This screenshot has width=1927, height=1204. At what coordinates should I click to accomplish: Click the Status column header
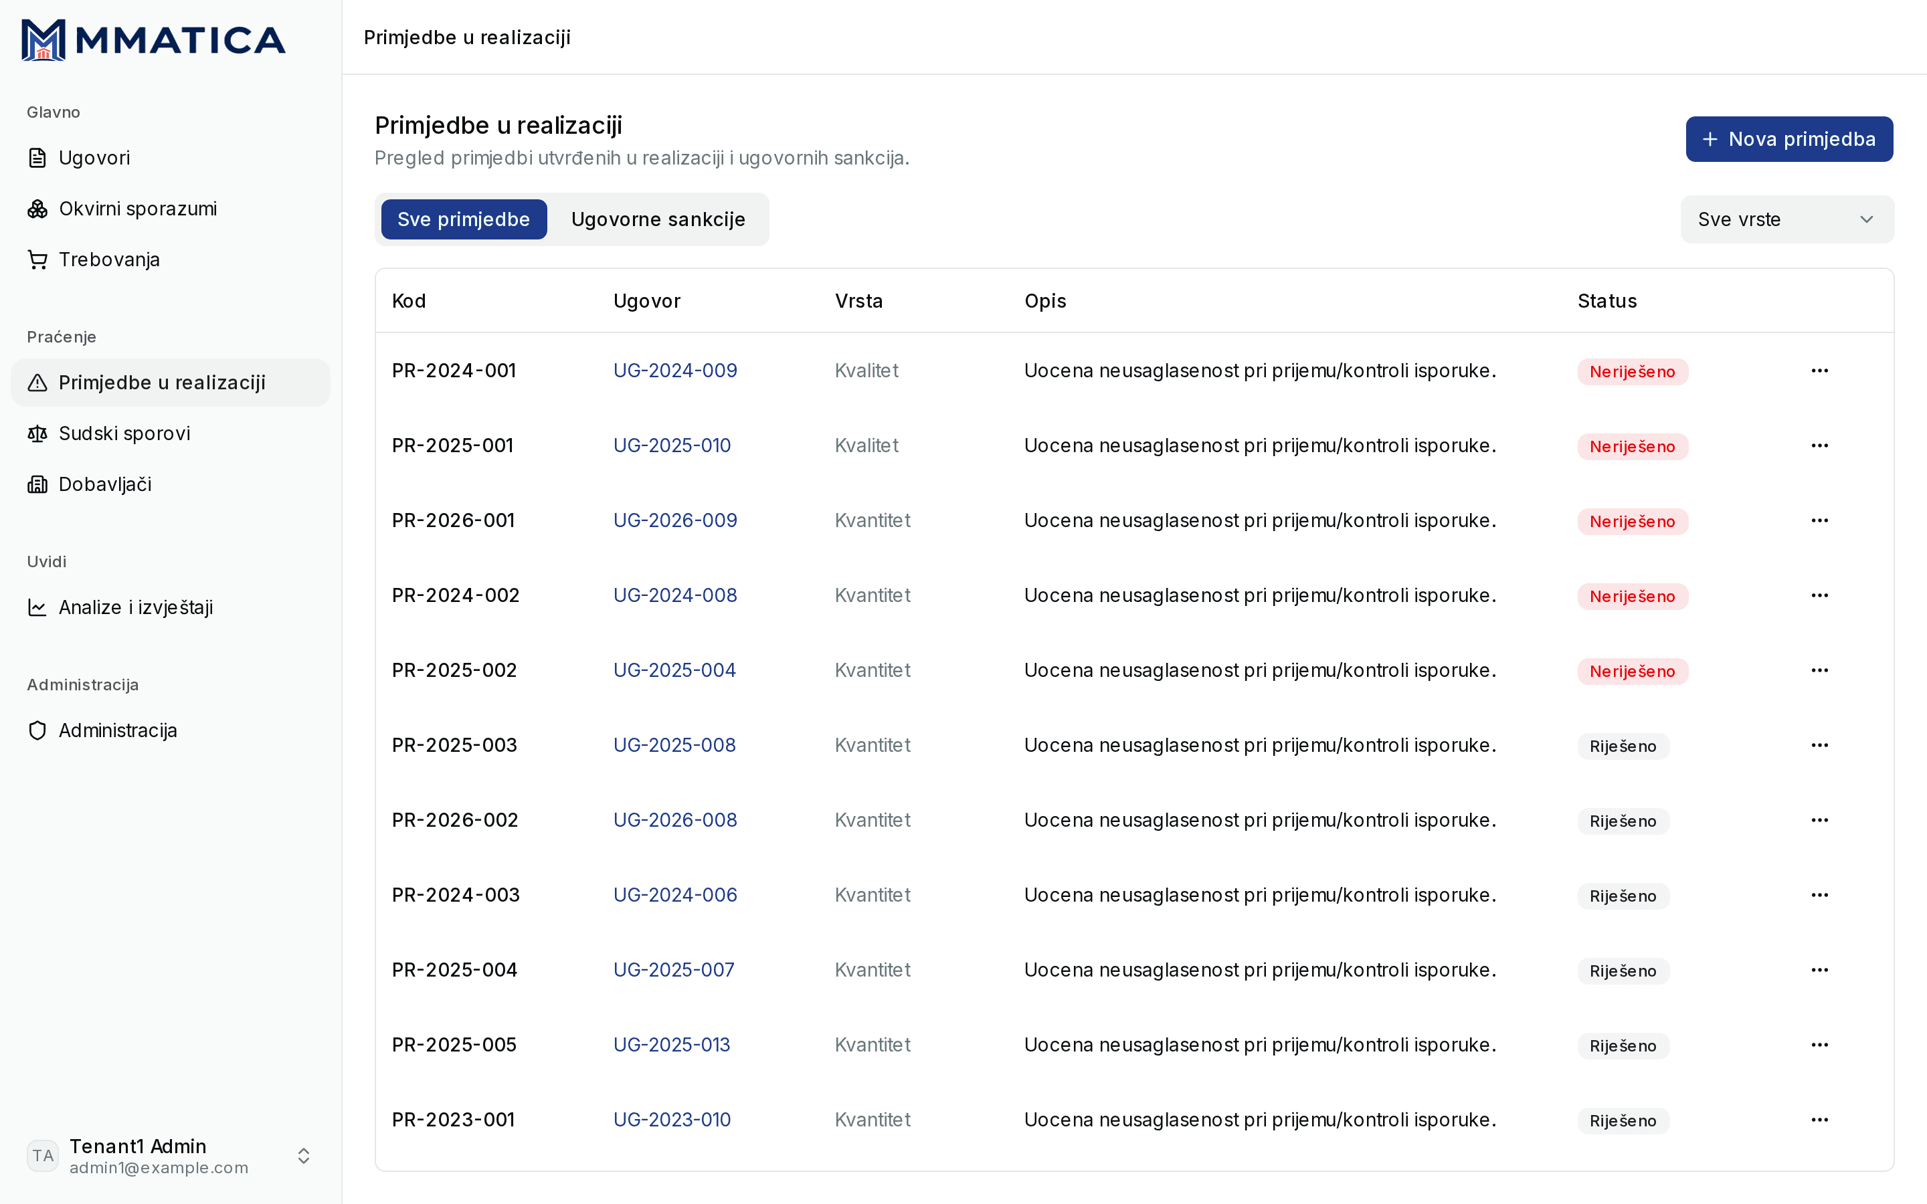click(x=1607, y=301)
